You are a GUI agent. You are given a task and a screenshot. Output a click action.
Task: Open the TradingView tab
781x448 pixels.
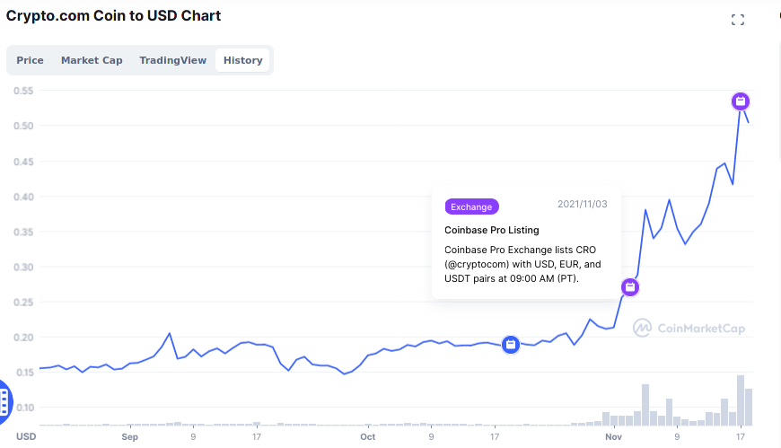[173, 60]
